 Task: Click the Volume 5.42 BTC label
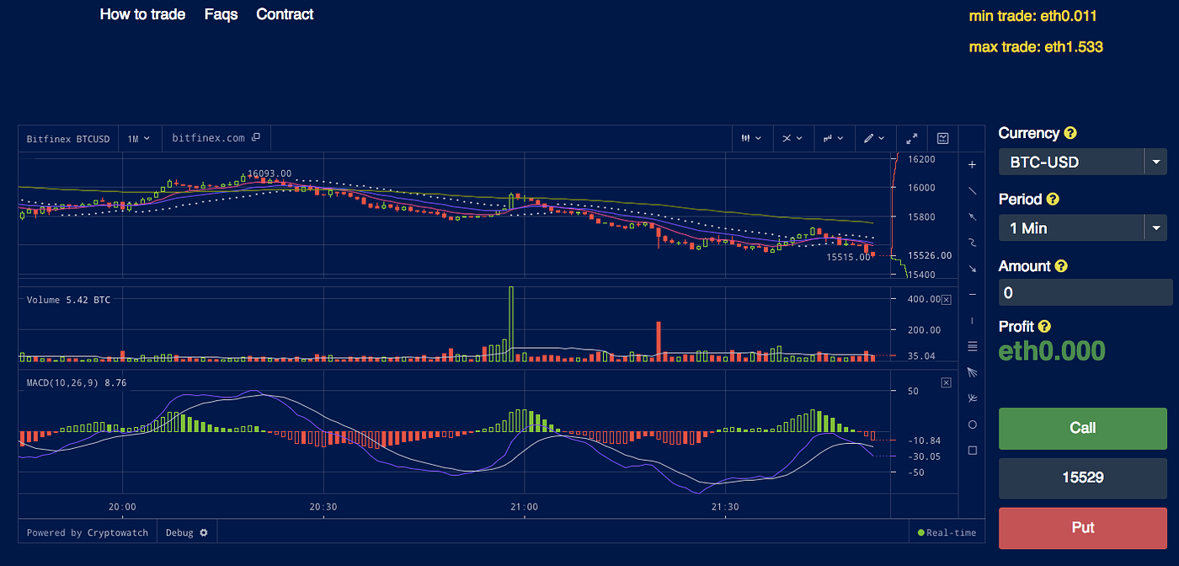click(x=68, y=300)
